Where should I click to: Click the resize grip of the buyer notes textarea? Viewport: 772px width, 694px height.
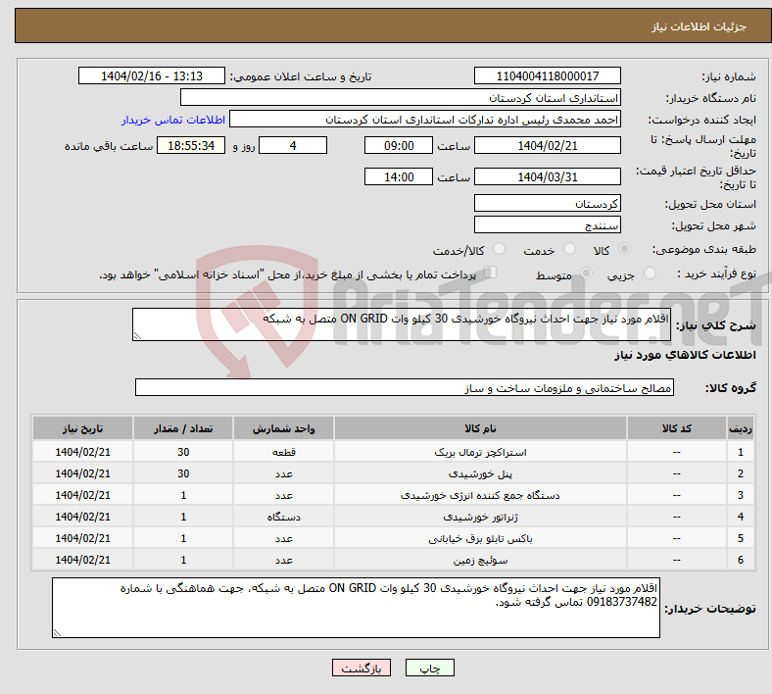pos(57,632)
